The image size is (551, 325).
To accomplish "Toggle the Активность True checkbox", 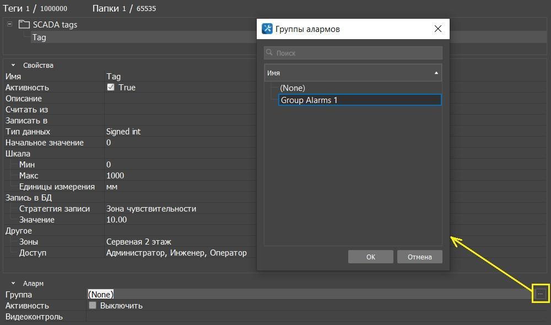I will pyautogui.click(x=111, y=88).
